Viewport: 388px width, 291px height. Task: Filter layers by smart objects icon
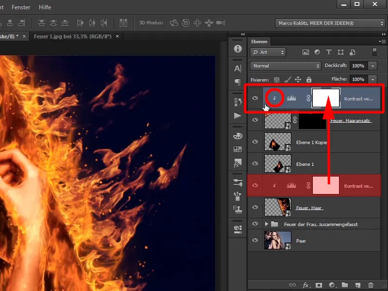(x=353, y=52)
